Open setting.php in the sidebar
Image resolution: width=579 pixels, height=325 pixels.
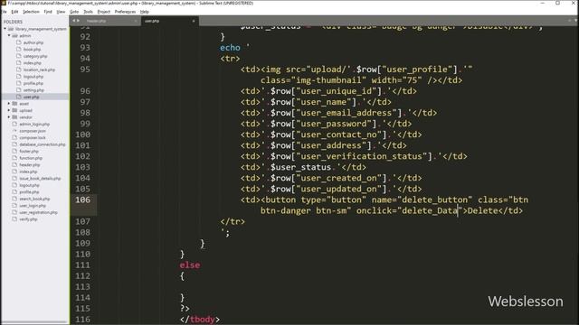[33, 90]
